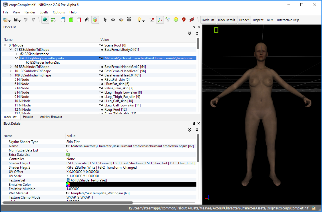Click the Inspect toolbar button

(258, 20)
